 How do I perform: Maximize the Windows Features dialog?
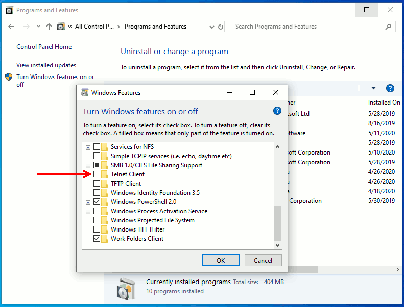(x=252, y=92)
